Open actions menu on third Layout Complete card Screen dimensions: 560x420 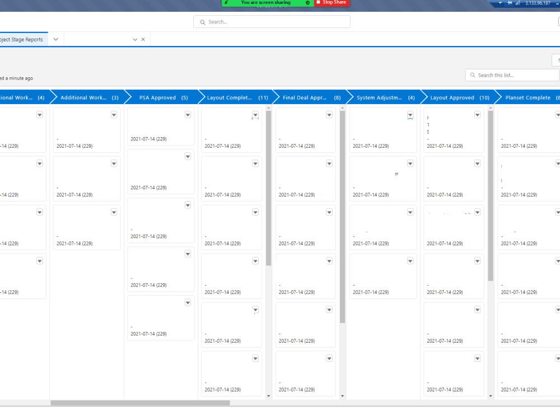tap(255, 212)
